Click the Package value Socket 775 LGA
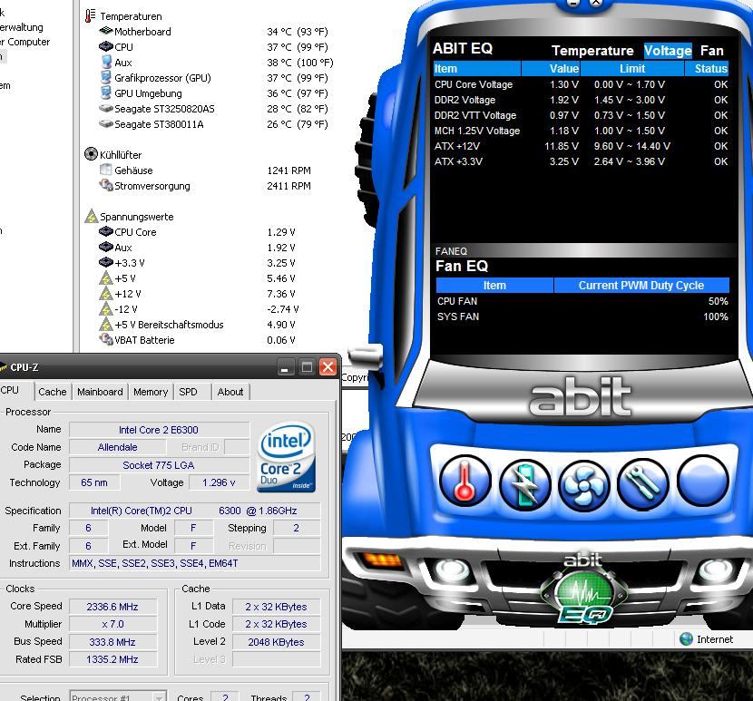Screen dimensions: 753x701 click(x=159, y=465)
